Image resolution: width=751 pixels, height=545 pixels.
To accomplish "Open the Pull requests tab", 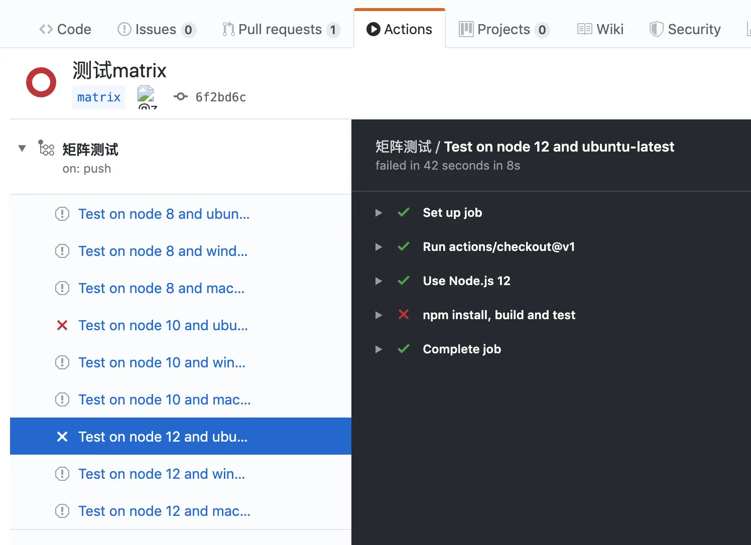I will pyautogui.click(x=281, y=29).
